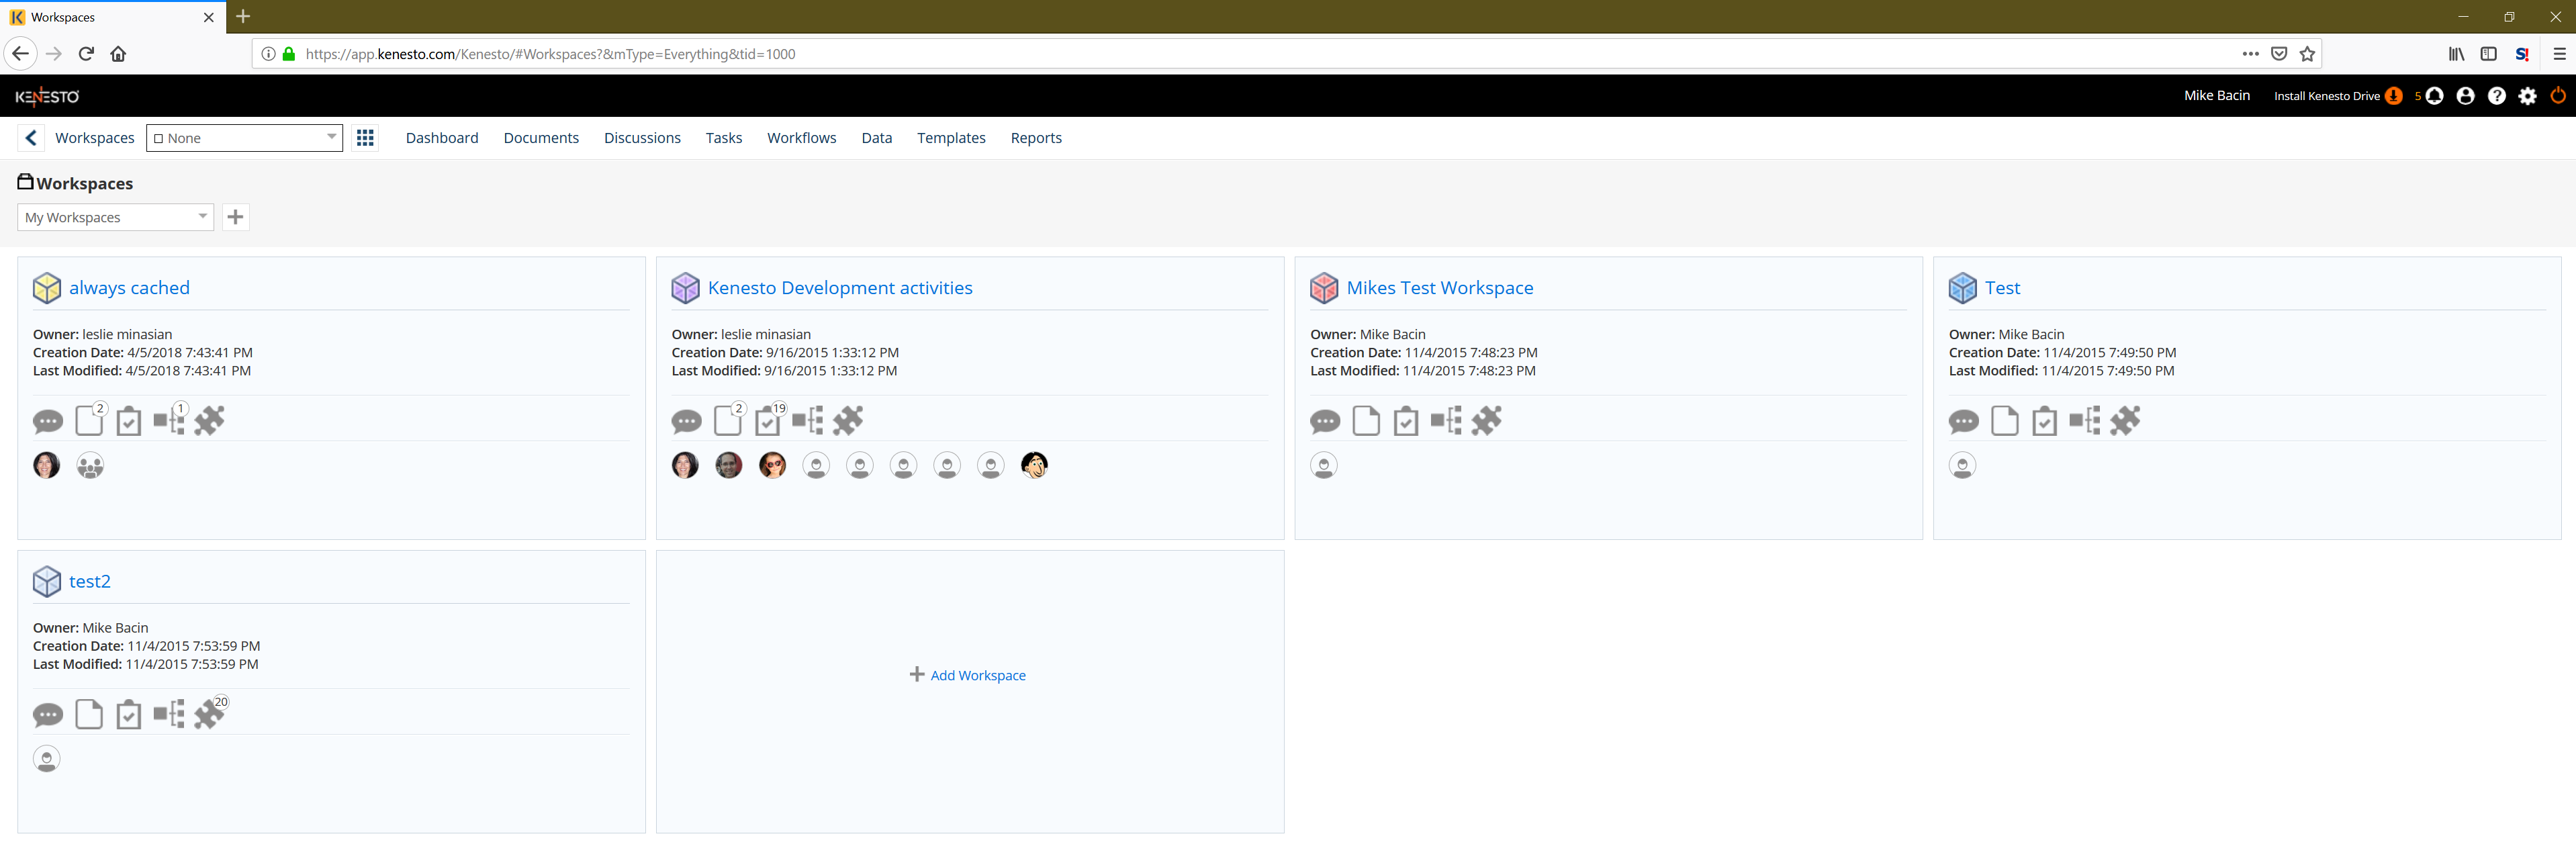Click the plus button beside My Workspaces

pos(235,217)
